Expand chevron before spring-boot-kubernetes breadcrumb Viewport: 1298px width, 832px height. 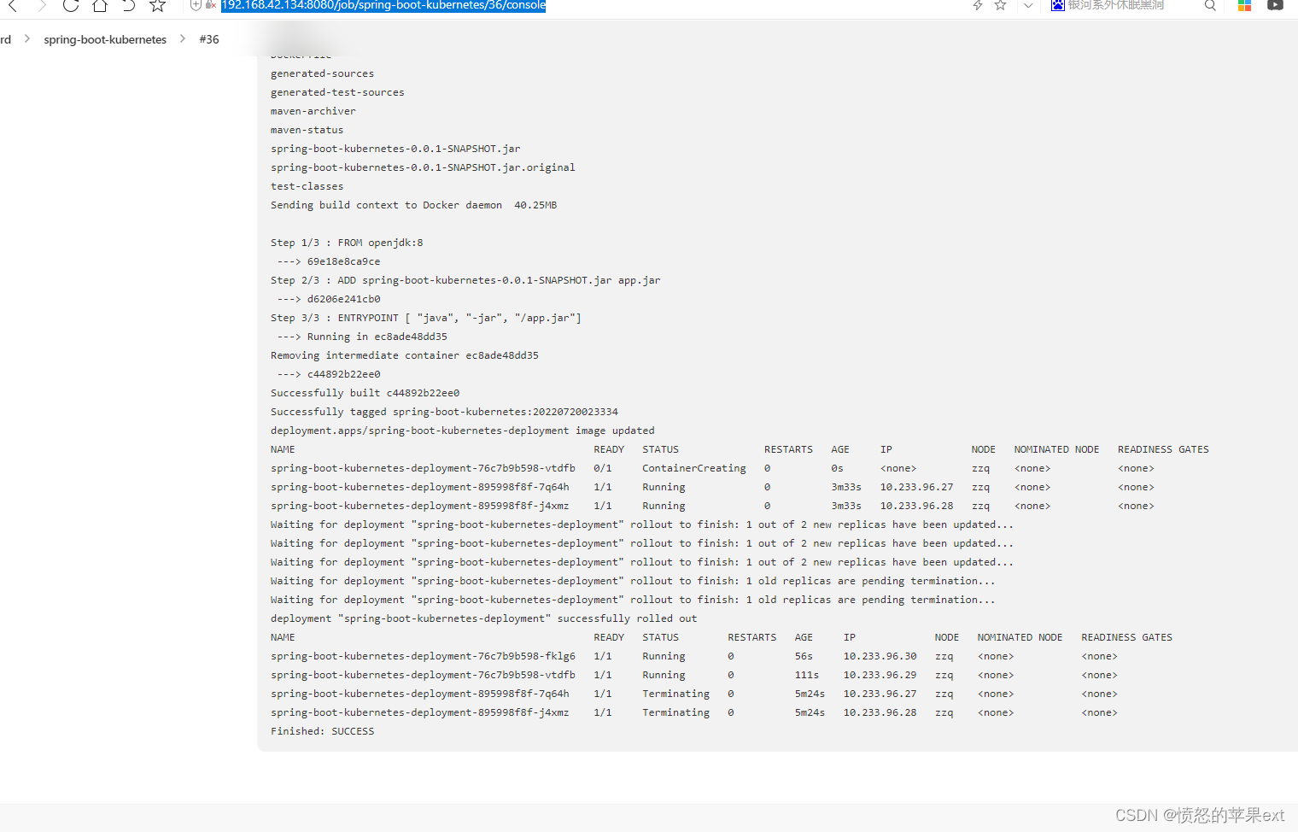coord(27,38)
